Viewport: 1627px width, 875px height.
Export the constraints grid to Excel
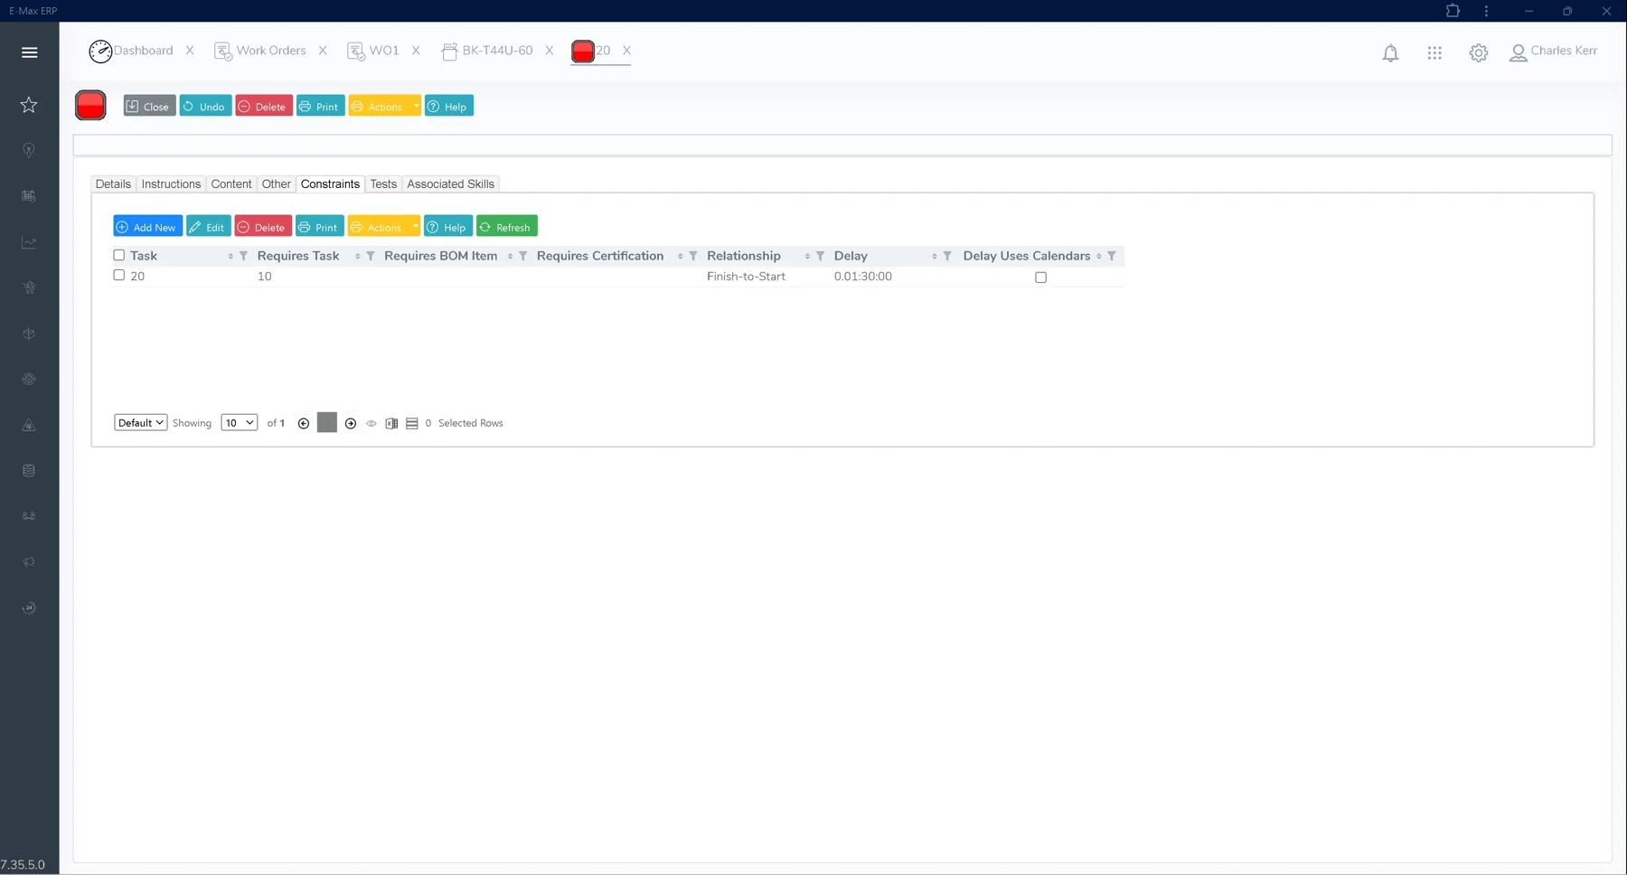pyautogui.click(x=391, y=423)
